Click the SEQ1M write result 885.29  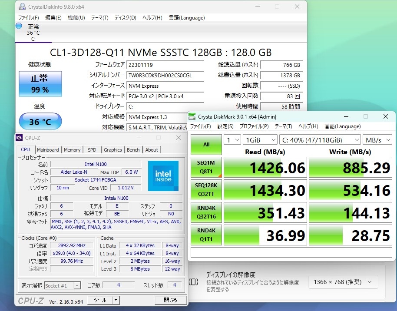(351, 167)
